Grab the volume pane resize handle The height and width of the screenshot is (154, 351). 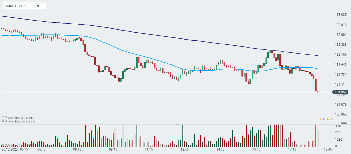(177, 124)
